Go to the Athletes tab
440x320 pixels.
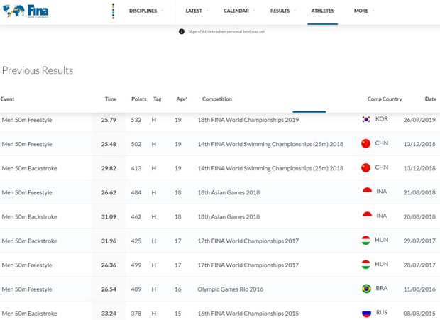tap(322, 11)
